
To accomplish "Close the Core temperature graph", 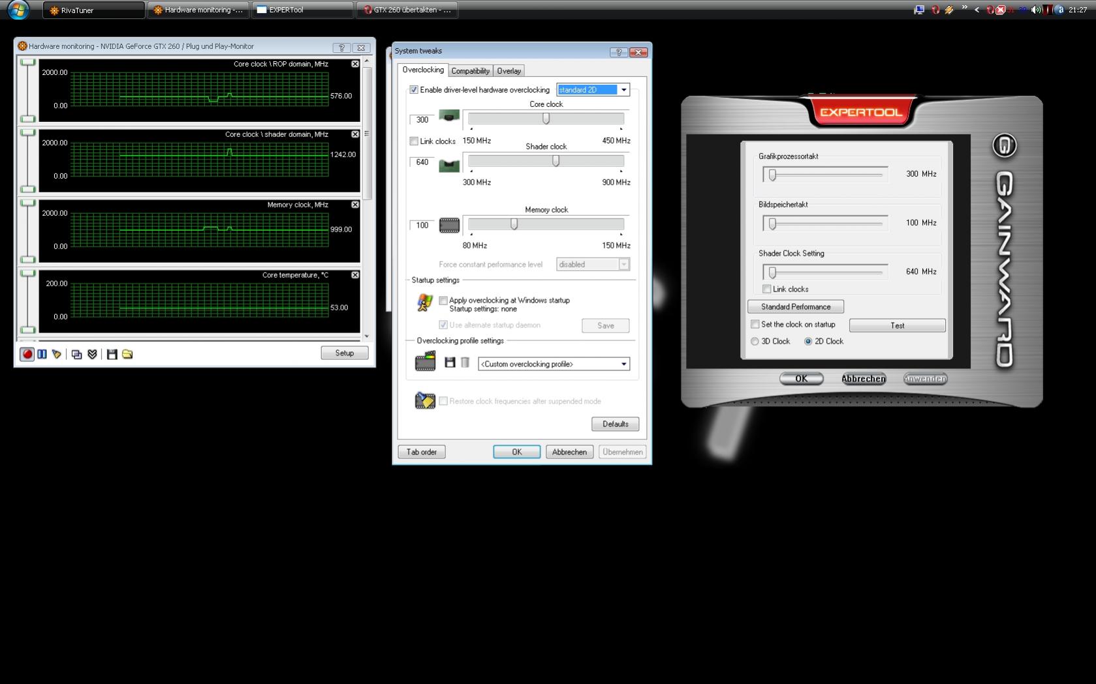I will [x=355, y=275].
